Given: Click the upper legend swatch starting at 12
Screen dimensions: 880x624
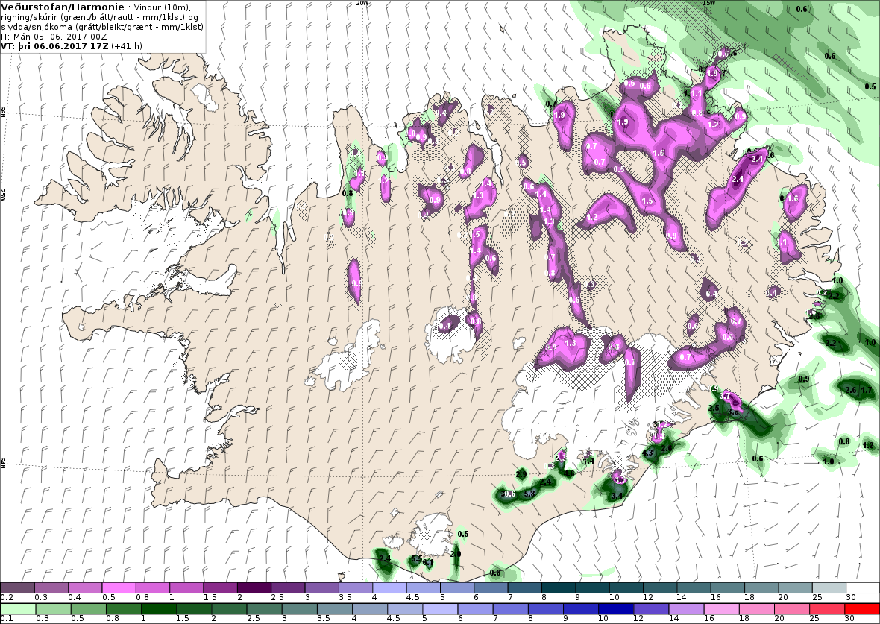Looking at the screenshot, I should click(659, 588).
